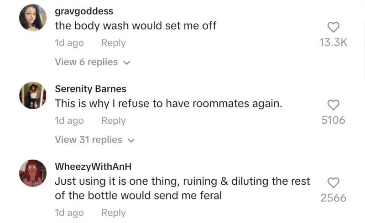The image size is (365, 223).
Task: Open Serenity Barnes's profile avatar
Action: point(33,96)
